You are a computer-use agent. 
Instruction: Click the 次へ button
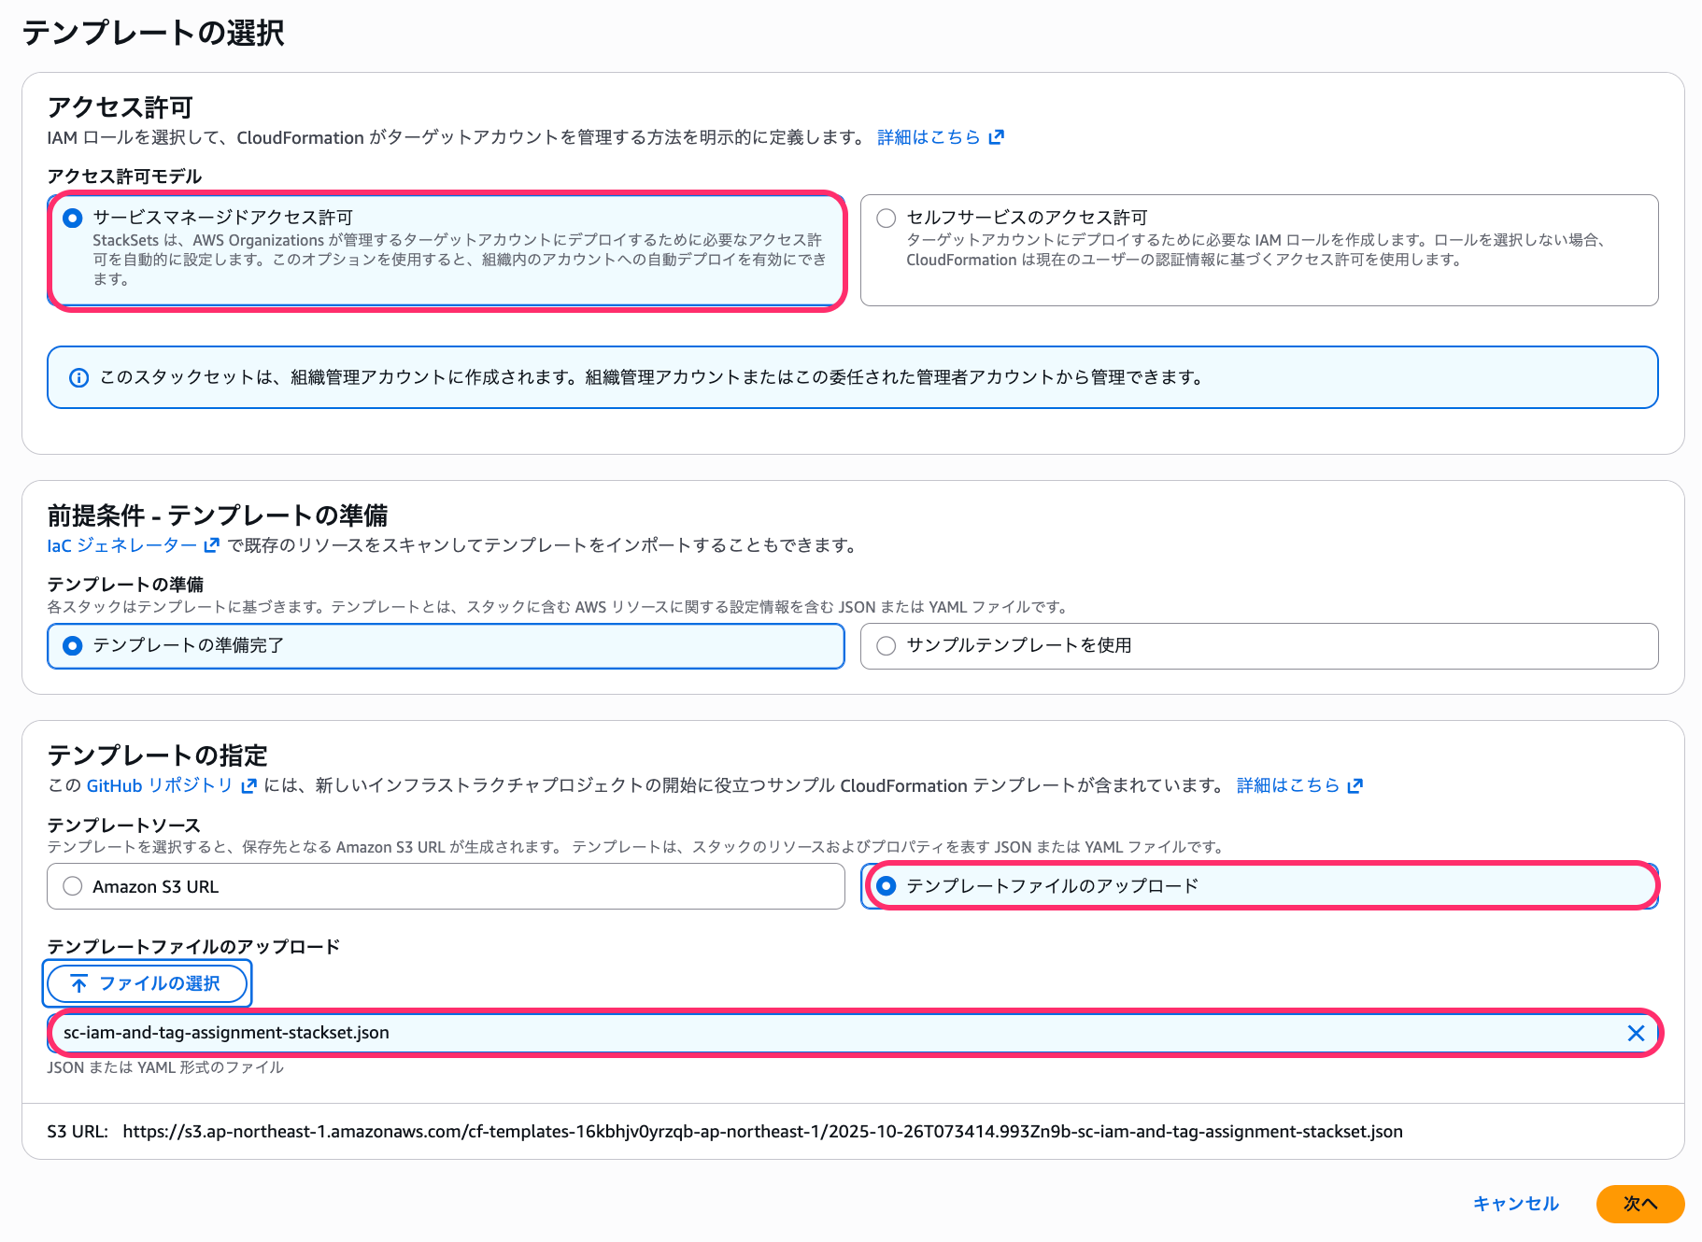[x=1639, y=1204]
